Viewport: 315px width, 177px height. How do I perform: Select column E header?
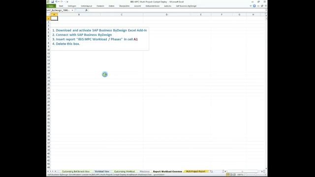tap(201, 14)
